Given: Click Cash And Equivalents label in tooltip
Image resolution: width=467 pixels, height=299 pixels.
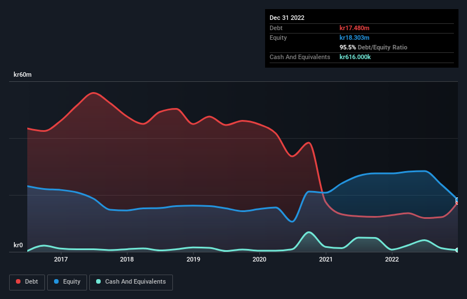Looking at the screenshot, I should click(x=300, y=57).
